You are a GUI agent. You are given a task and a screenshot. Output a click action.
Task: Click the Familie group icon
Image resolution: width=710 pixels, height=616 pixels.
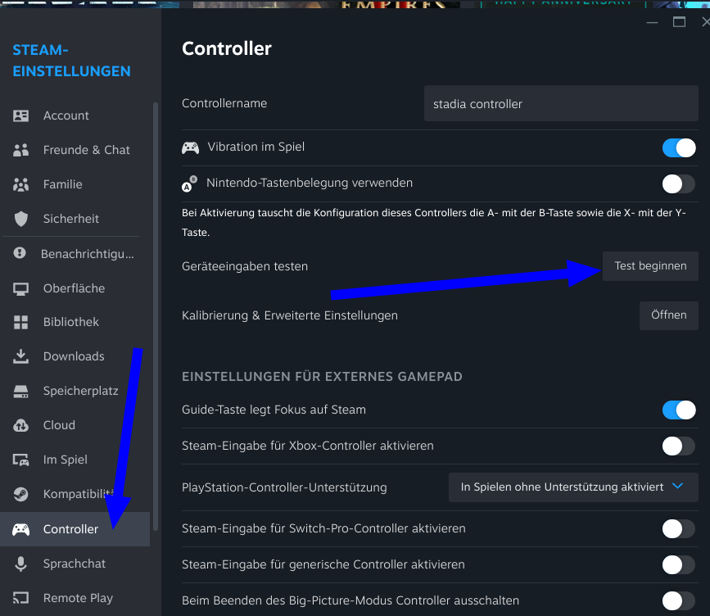20,184
